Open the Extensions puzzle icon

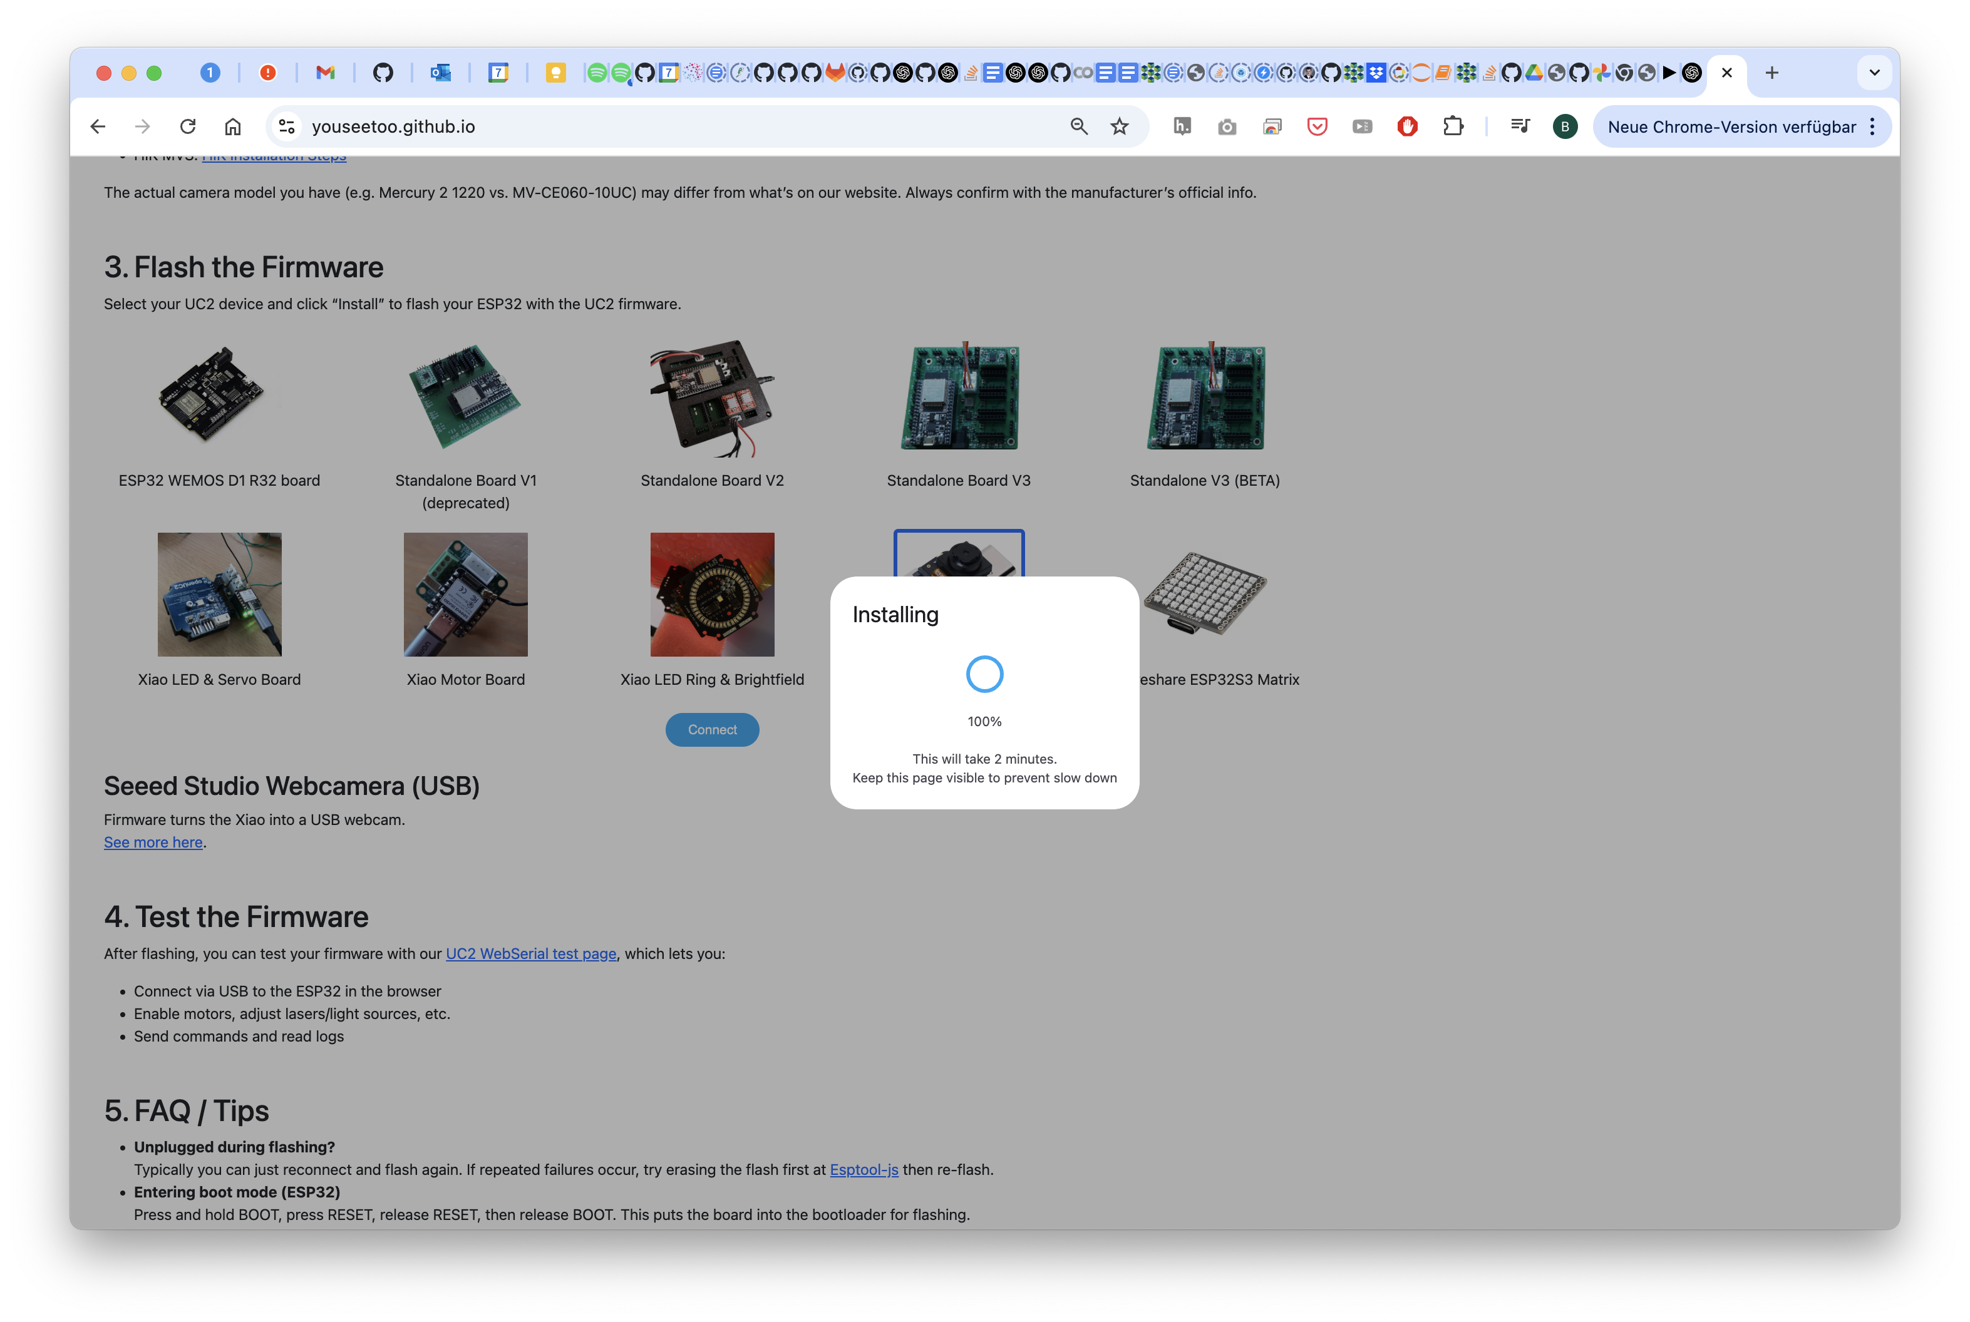coord(1452,126)
